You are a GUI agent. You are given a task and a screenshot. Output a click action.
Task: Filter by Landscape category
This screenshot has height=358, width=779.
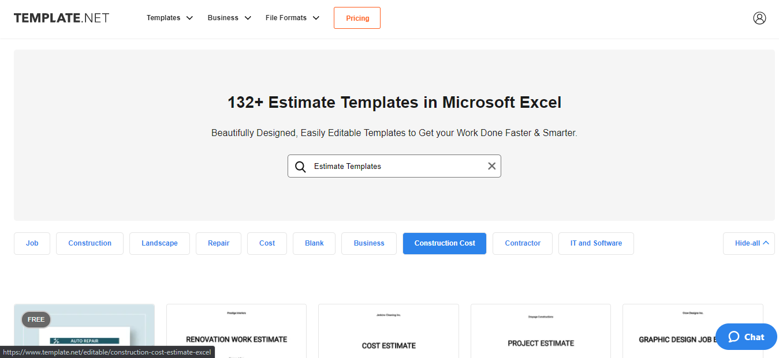tap(159, 243)
